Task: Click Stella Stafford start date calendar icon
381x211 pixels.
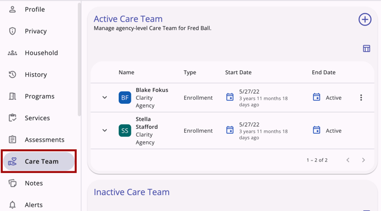Action: pyautogui.click(x=230, y=130)
